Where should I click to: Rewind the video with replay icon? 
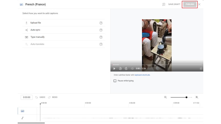click(120, 68)
